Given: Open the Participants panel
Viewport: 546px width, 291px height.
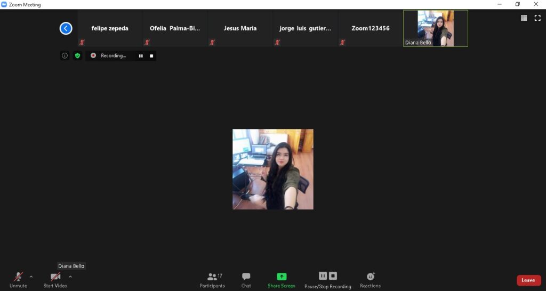Looking at the screenshot, I should pyautogui.click(x=212, y=280).
